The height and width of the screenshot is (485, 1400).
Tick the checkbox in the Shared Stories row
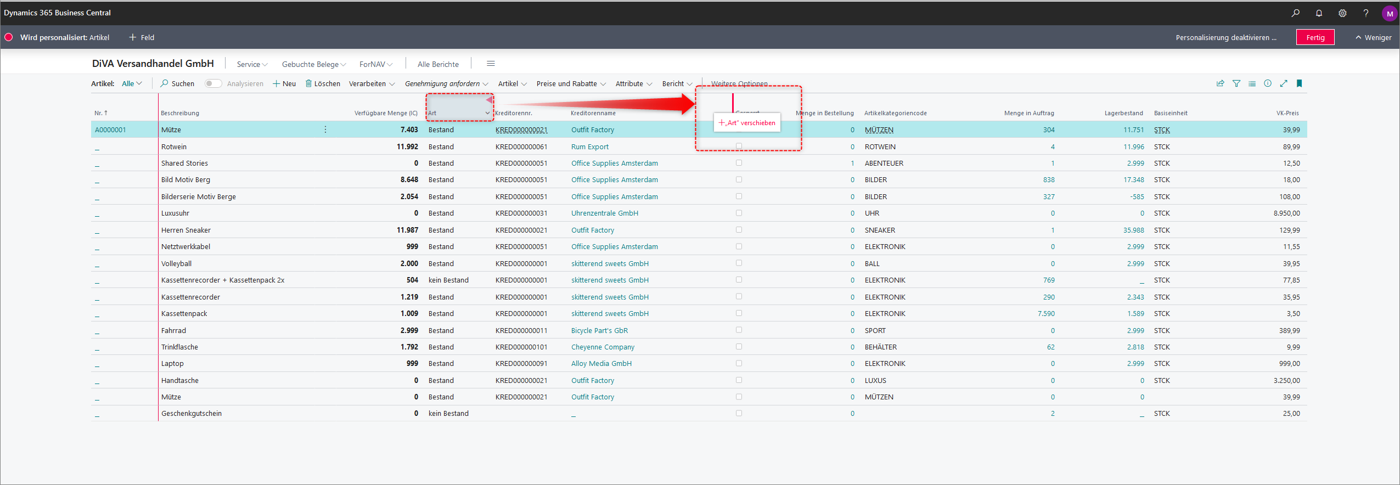click(739, 163)
